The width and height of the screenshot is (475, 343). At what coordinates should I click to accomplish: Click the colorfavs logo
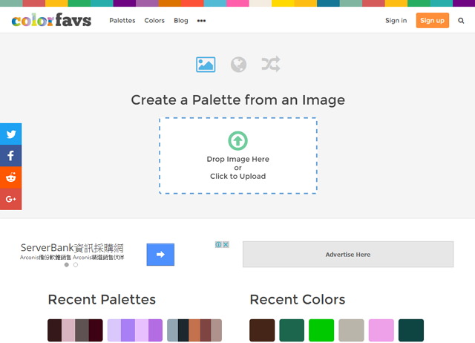pos(51,20)
